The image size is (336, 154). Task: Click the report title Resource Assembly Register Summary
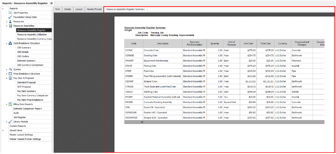coord(145,28)
